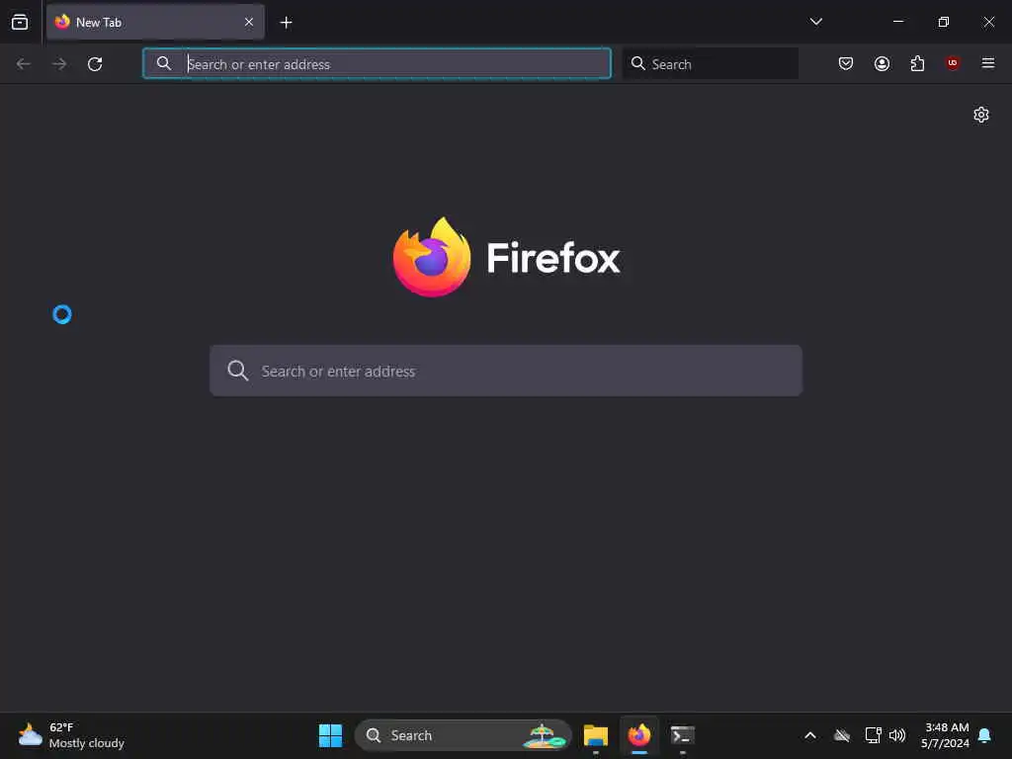The image size is (1012, 759).
Task: Open the Windows Start menu
Action: pos(330,735)
